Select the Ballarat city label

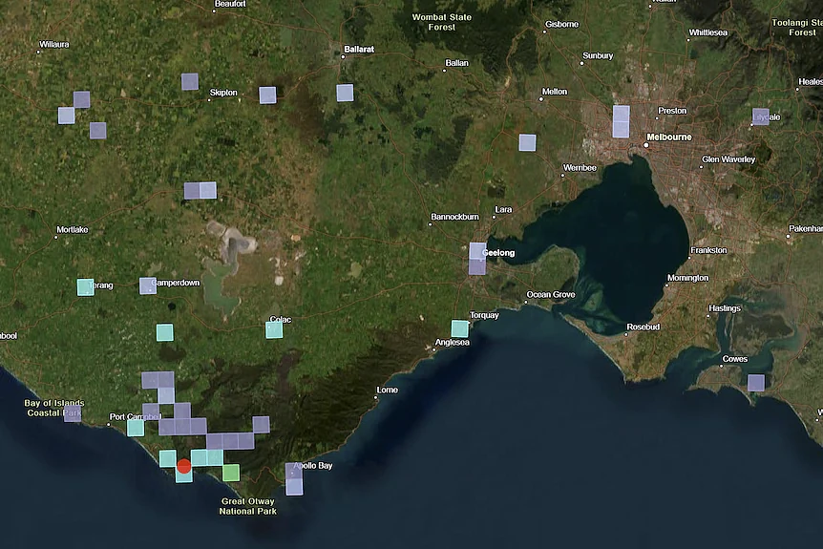359,50
